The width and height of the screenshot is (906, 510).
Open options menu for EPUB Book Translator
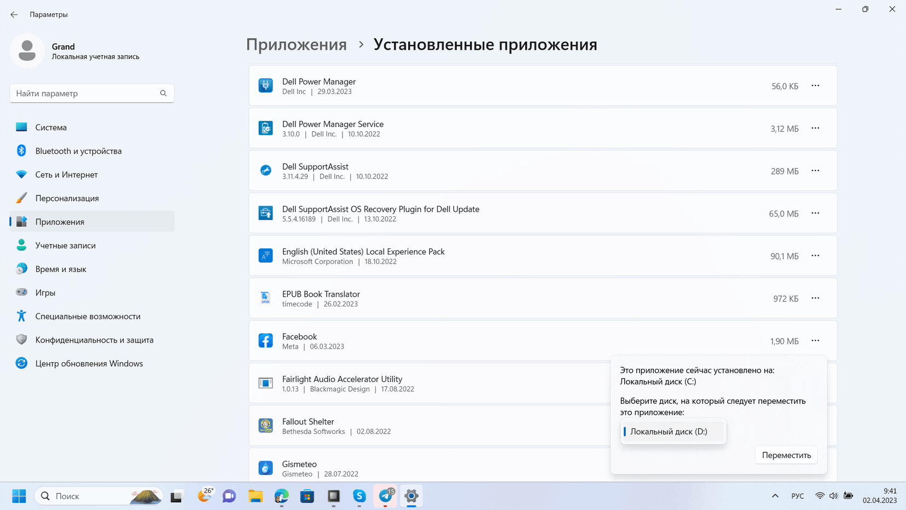tap(815, 298)
